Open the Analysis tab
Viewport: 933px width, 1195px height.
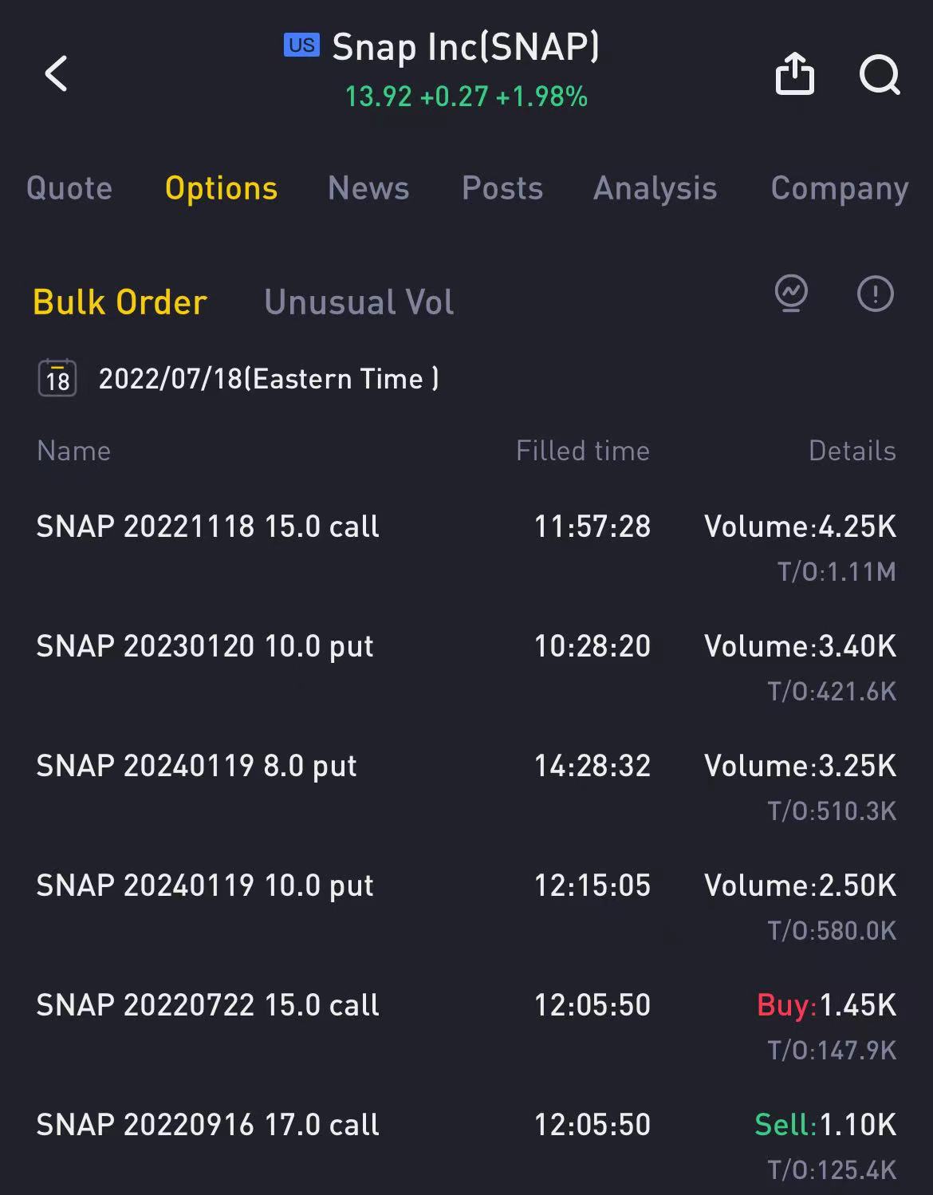click(x=655, y=188)
